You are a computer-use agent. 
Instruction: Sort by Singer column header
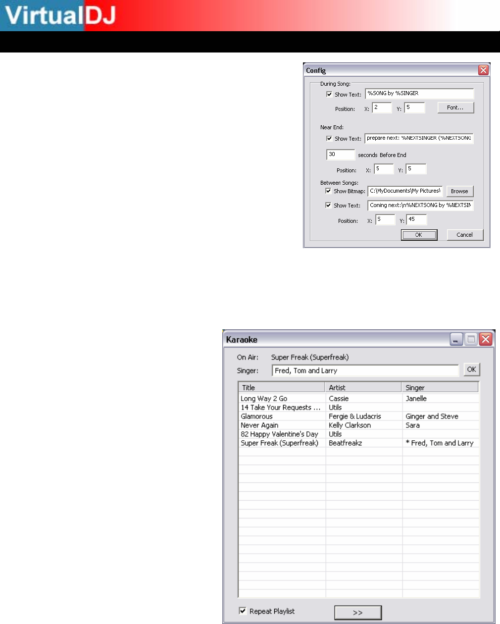pyautogui.click(x=440, y=387)
